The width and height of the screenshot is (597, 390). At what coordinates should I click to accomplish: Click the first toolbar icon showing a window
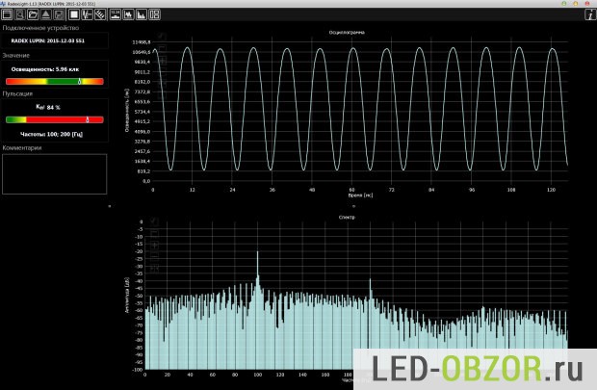[x=7, y=14]
